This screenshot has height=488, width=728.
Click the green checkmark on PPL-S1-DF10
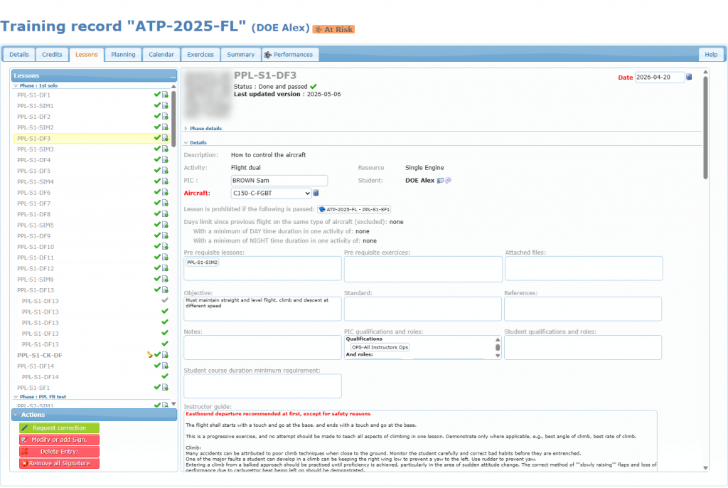pos(157,246)
